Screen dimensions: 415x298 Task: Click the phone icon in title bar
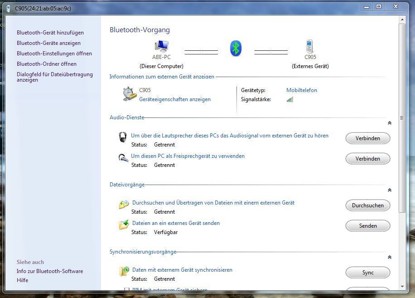click(9, 9)
